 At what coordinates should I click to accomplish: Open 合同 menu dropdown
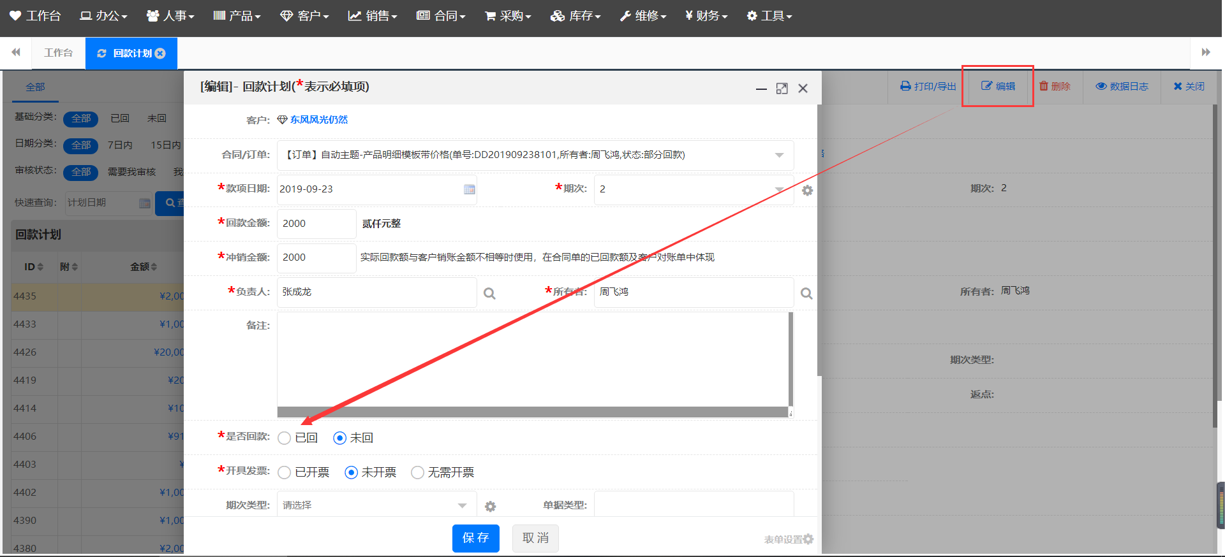(x=441, y=16)
